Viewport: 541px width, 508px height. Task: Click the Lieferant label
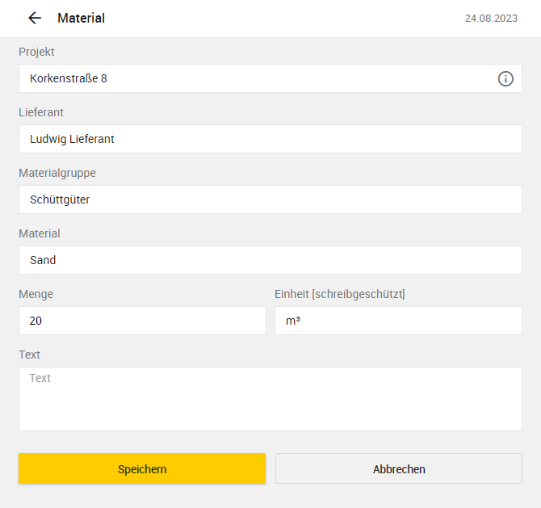click(41, 112)
